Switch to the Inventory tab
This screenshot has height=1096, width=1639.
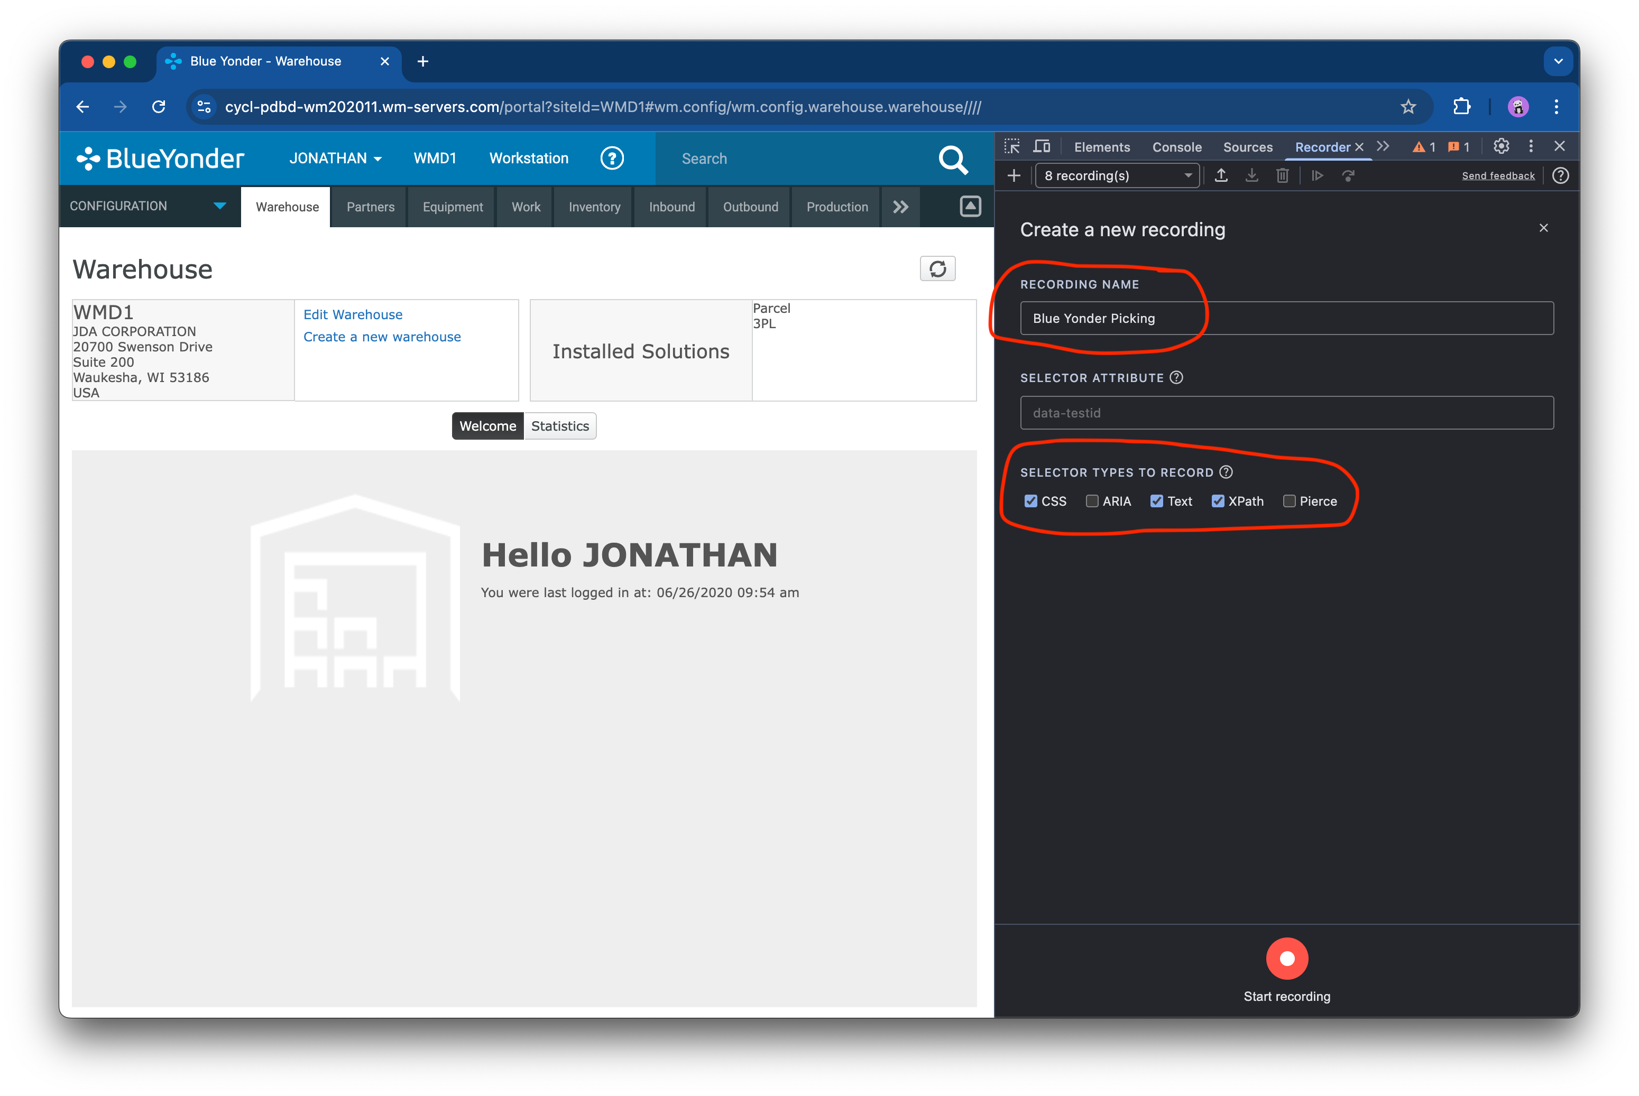(594, 207)
